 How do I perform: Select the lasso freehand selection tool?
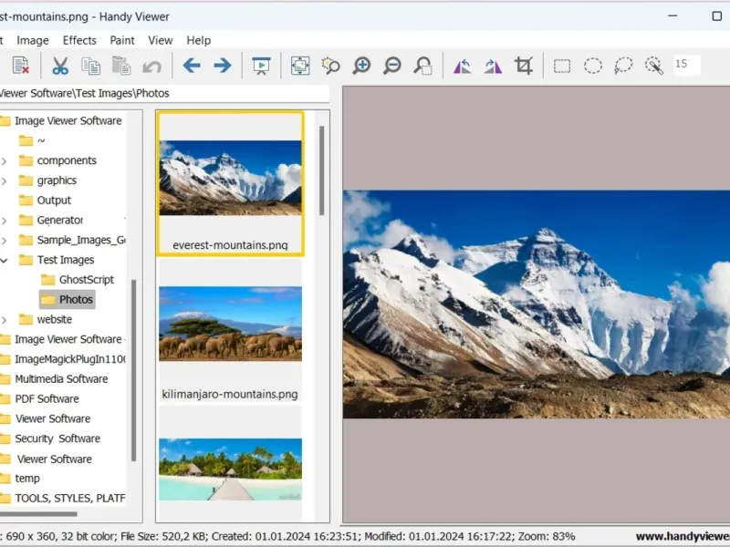point(623,66)
